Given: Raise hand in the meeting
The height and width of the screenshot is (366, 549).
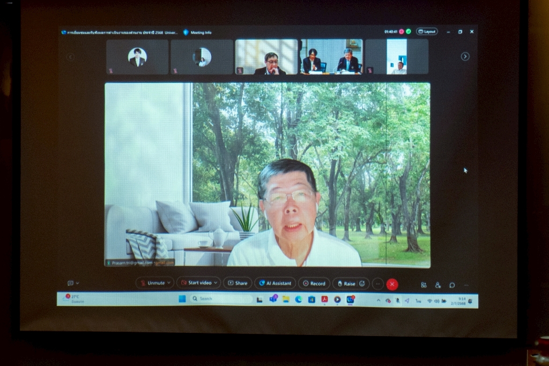Looking at the screenshot, I should point(346,284).
